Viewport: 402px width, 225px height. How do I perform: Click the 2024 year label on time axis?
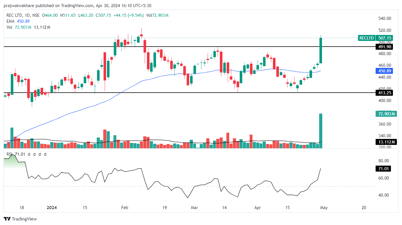click(x=52, y=208)
